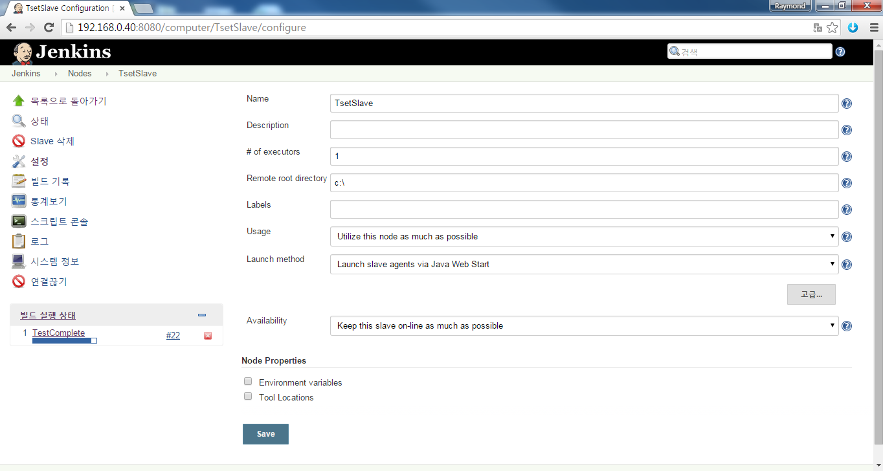Collapse the build executor status panel
This screenshot has height=471, width=883.
pyautogui.click(x=202, y=315)
